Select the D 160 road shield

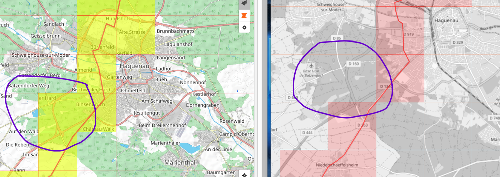354,64
